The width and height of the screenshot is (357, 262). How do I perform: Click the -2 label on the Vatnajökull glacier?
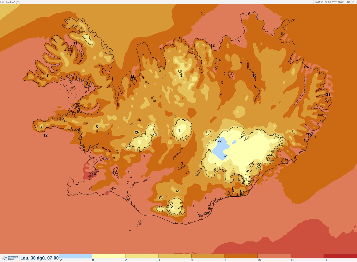coord(220,141)
